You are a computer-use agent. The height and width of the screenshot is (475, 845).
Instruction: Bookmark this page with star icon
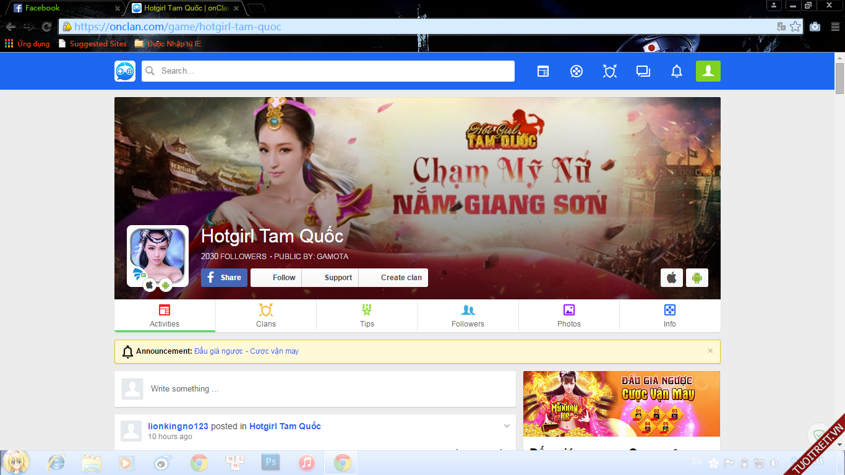pyautogui.click(x=795, y=27)
